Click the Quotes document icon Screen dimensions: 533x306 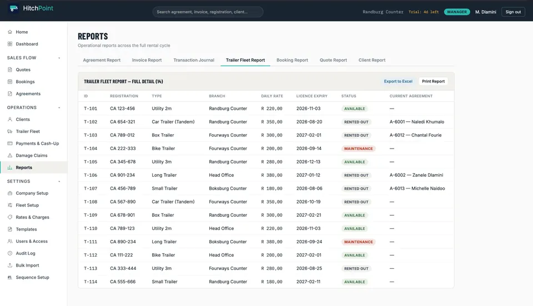pos(10,69)
